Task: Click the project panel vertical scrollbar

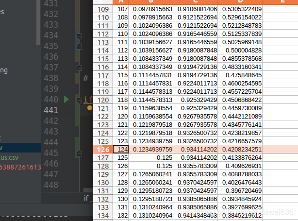Action: (x=38, y=22)
